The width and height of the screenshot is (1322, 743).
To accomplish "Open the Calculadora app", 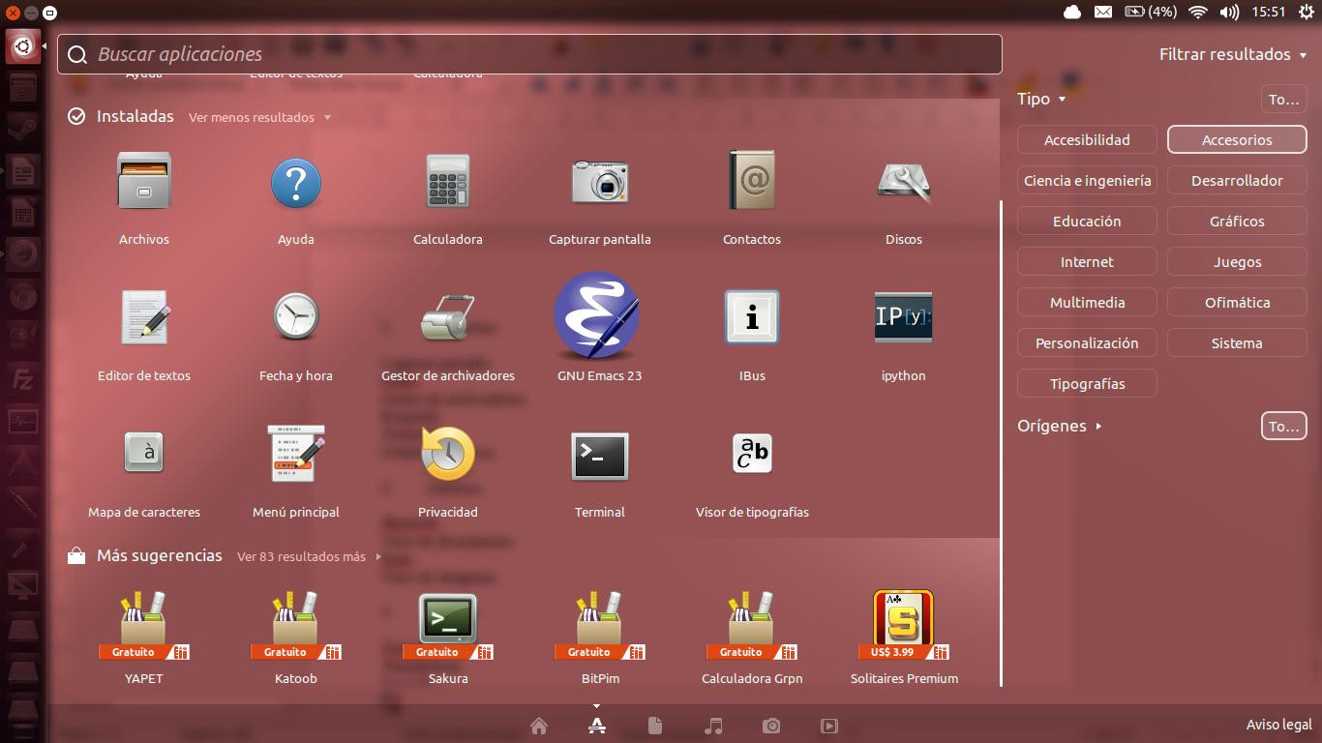I will tap(447, 183).
